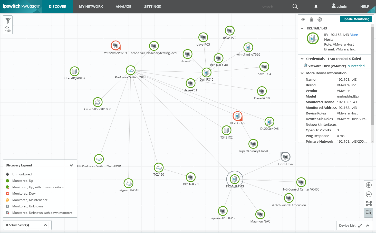This screenshot has width=376, height=233.
Task: Click the search magnifier icon
Action: (295, 7)
